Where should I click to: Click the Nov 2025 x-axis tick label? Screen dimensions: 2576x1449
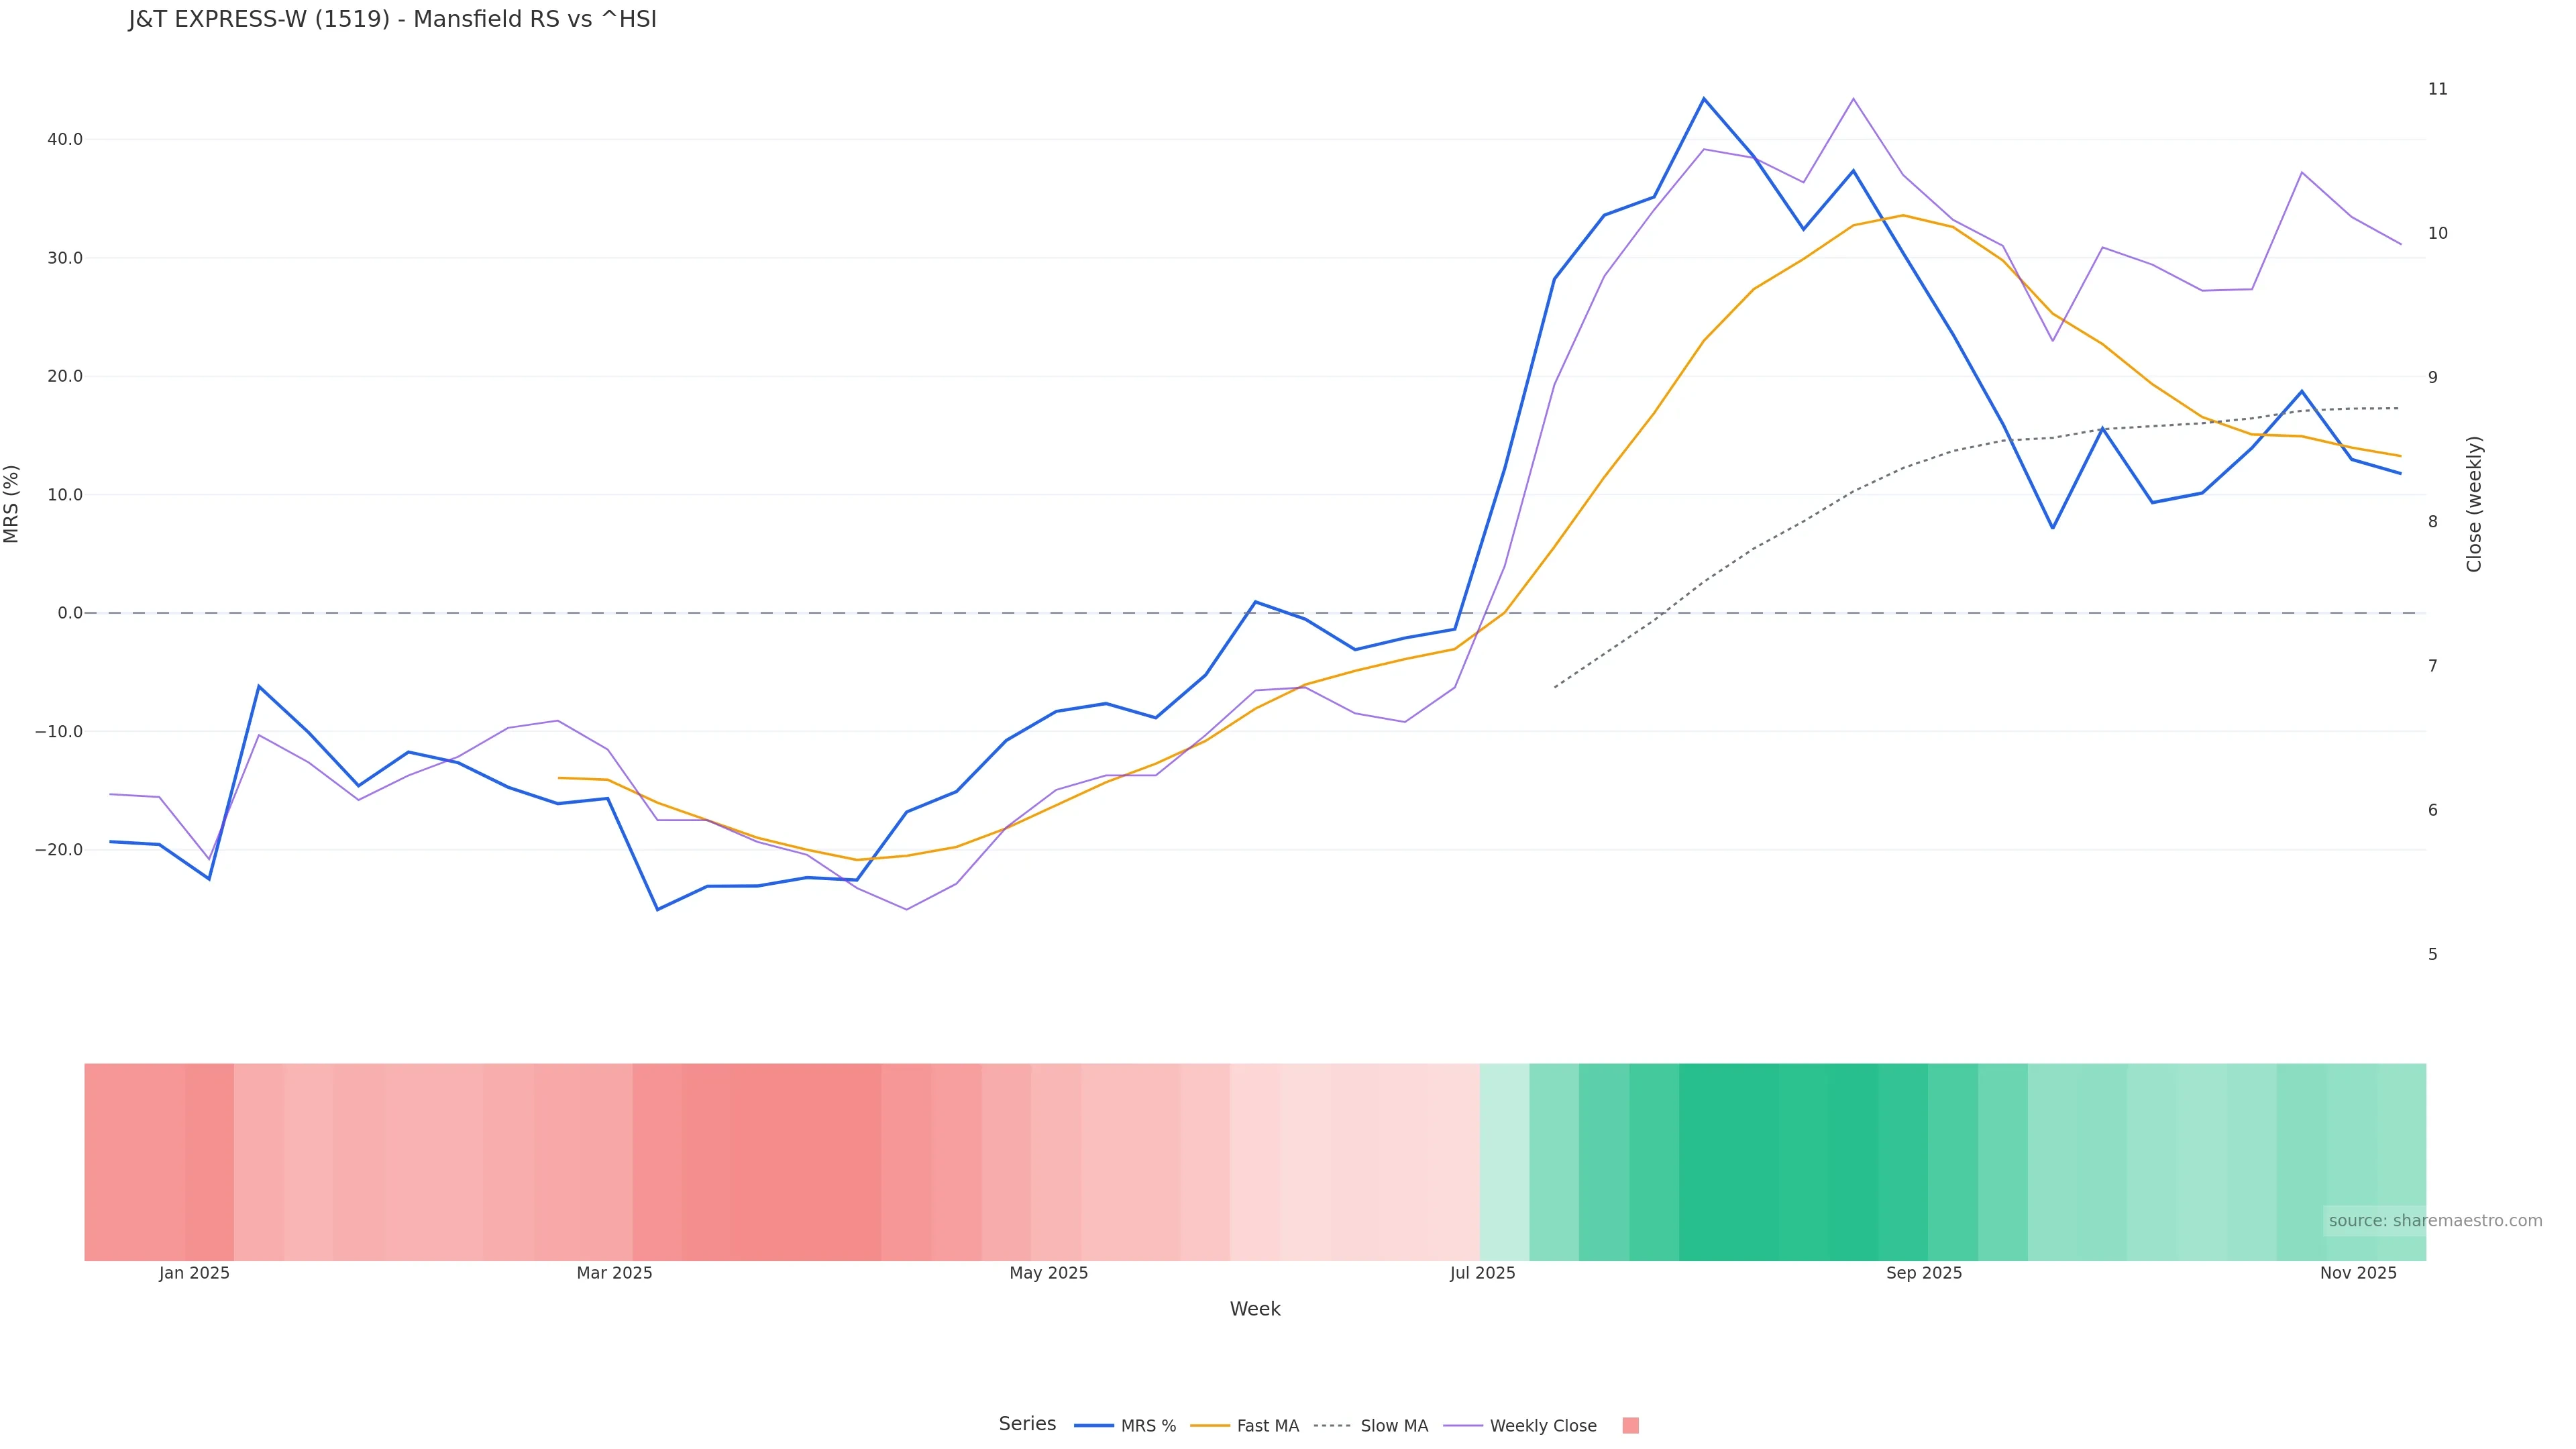2358,1273
